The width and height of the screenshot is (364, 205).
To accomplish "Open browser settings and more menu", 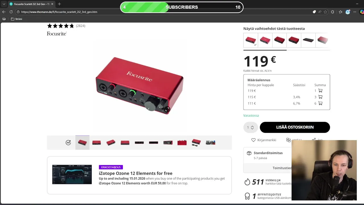I will (355, 12).
